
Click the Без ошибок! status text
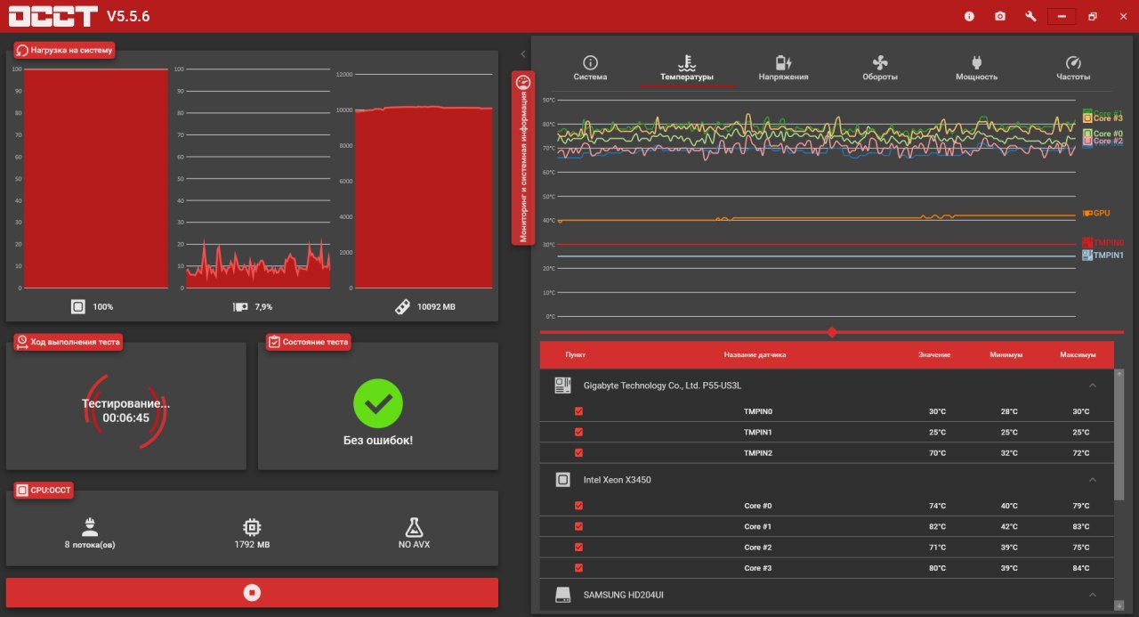click(378, 440)
